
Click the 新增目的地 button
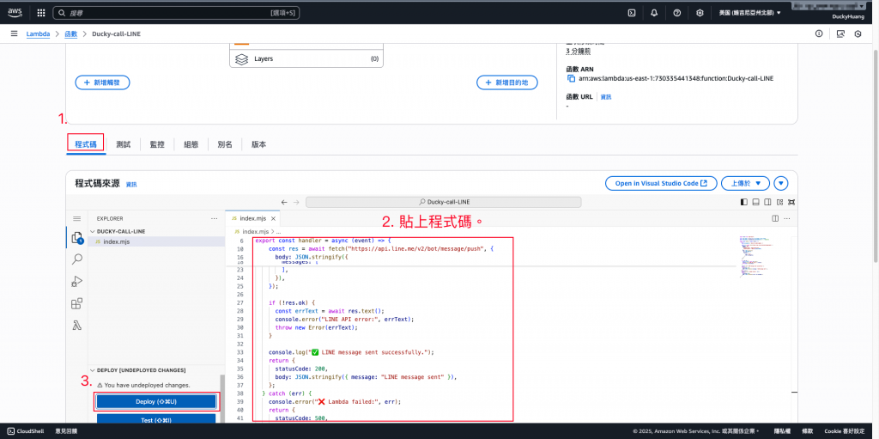(506, 82)
